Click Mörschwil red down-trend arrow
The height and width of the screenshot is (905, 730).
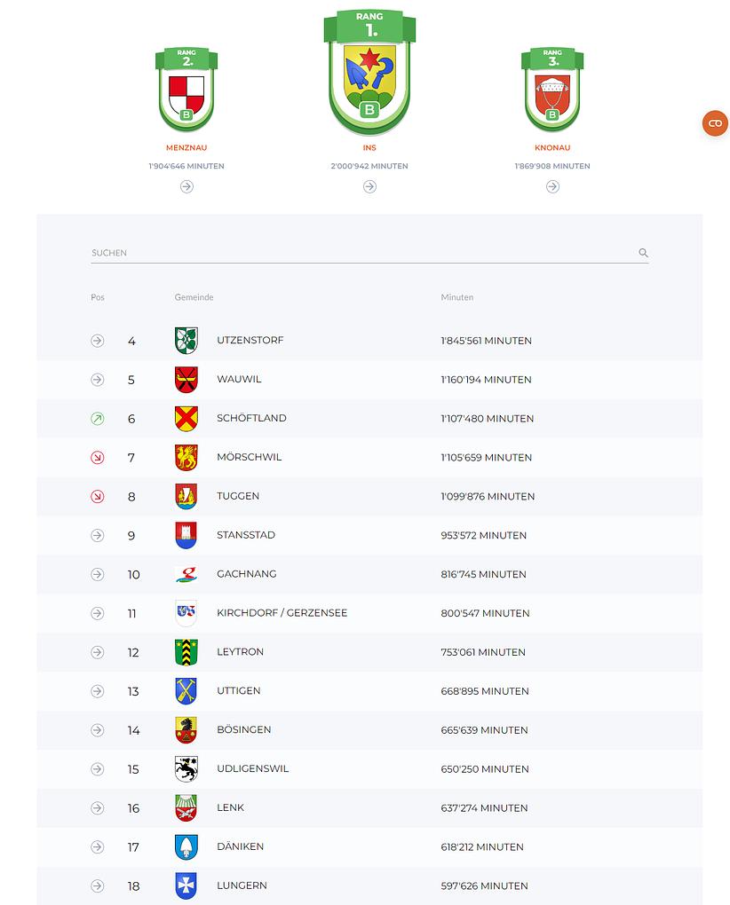(x=98, y=457)
